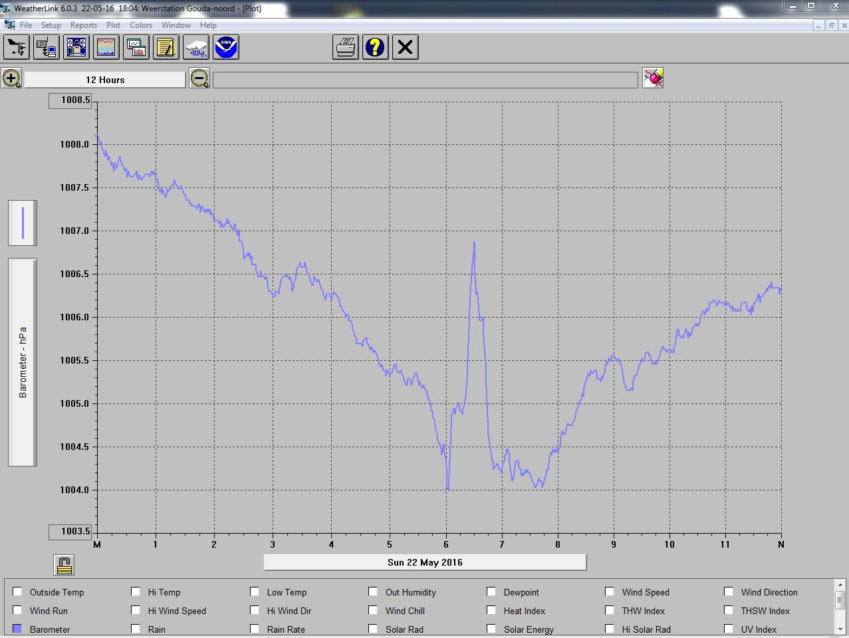This screenshot has width=849, height=638.
Task: Open the Plot graph windows icon
Action: [136, 47]
